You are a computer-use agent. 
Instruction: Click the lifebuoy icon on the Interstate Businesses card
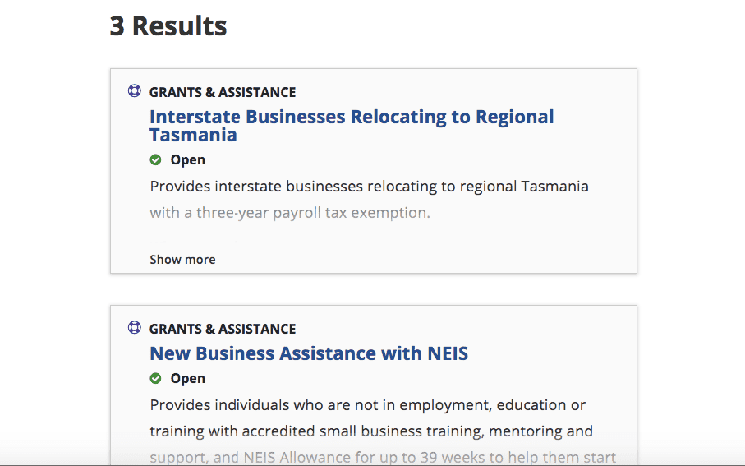pyautogui.click(x=135, y=91)
